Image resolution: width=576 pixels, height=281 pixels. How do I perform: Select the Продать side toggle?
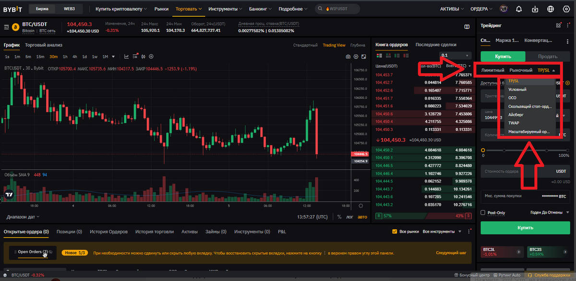pyautogui.click(x=548, y=56)
